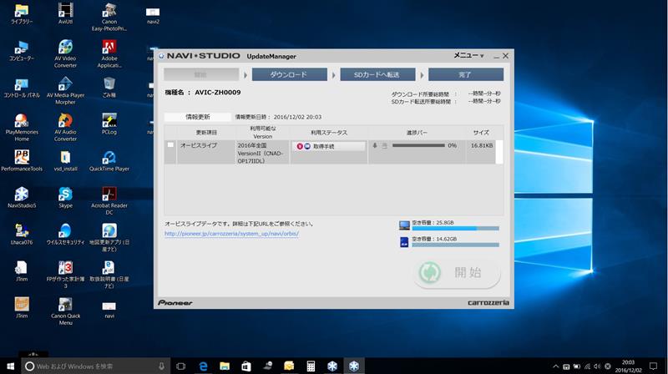This screenshot has height=374, width=668.
Task: Select the vsd_install desktop icon
Action: (x=65, y=160)
